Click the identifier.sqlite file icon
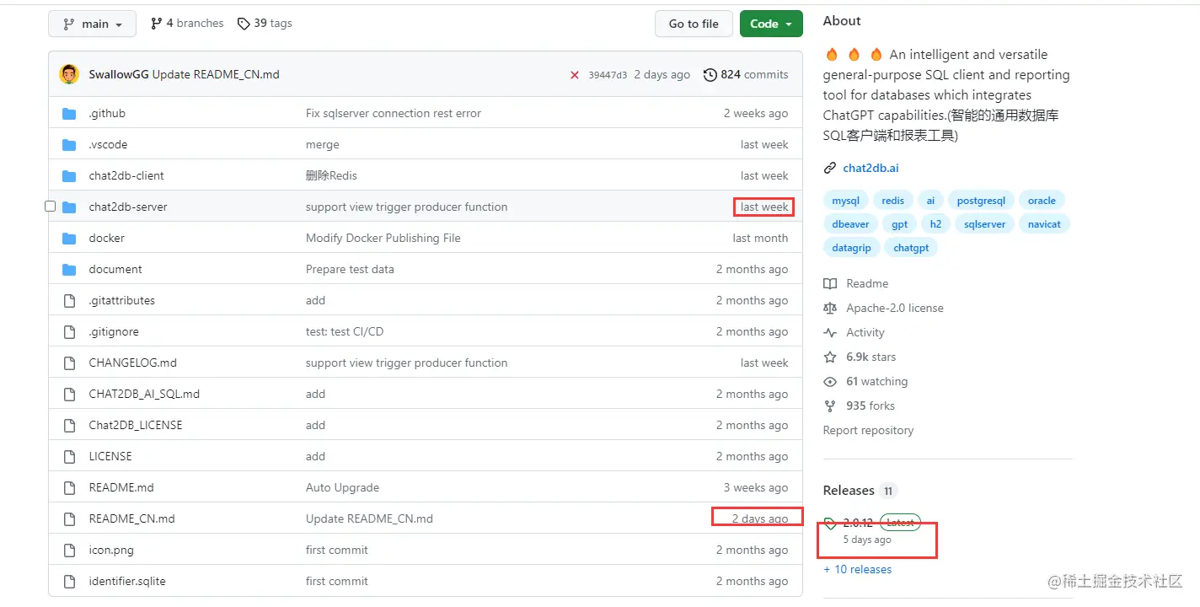The height and width of the screenshot is (607, 1200). click(69, 581)
